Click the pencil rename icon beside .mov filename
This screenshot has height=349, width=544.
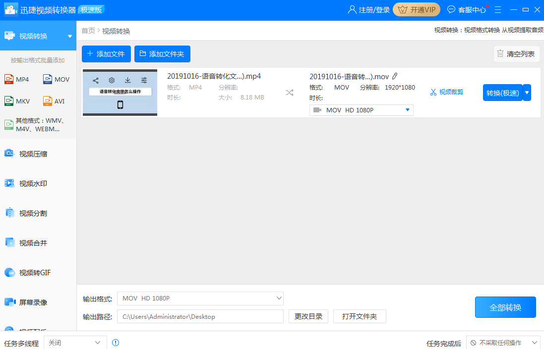395,76
